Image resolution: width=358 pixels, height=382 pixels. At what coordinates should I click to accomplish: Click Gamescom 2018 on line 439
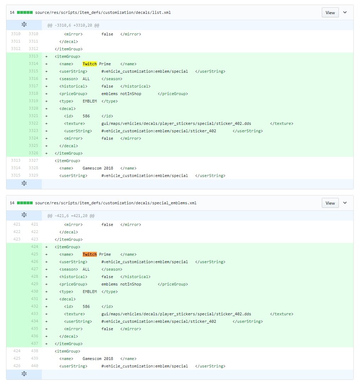tap(98, 359)
